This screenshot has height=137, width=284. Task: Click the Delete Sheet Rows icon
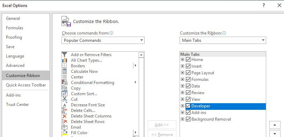point(65,122)
